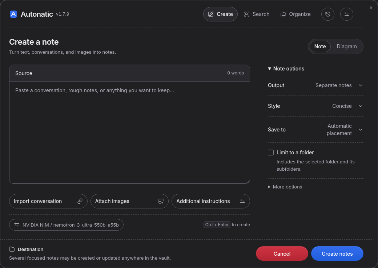Click the scan icon in Search tab
The image size is (378, 268).
[247, 14]
